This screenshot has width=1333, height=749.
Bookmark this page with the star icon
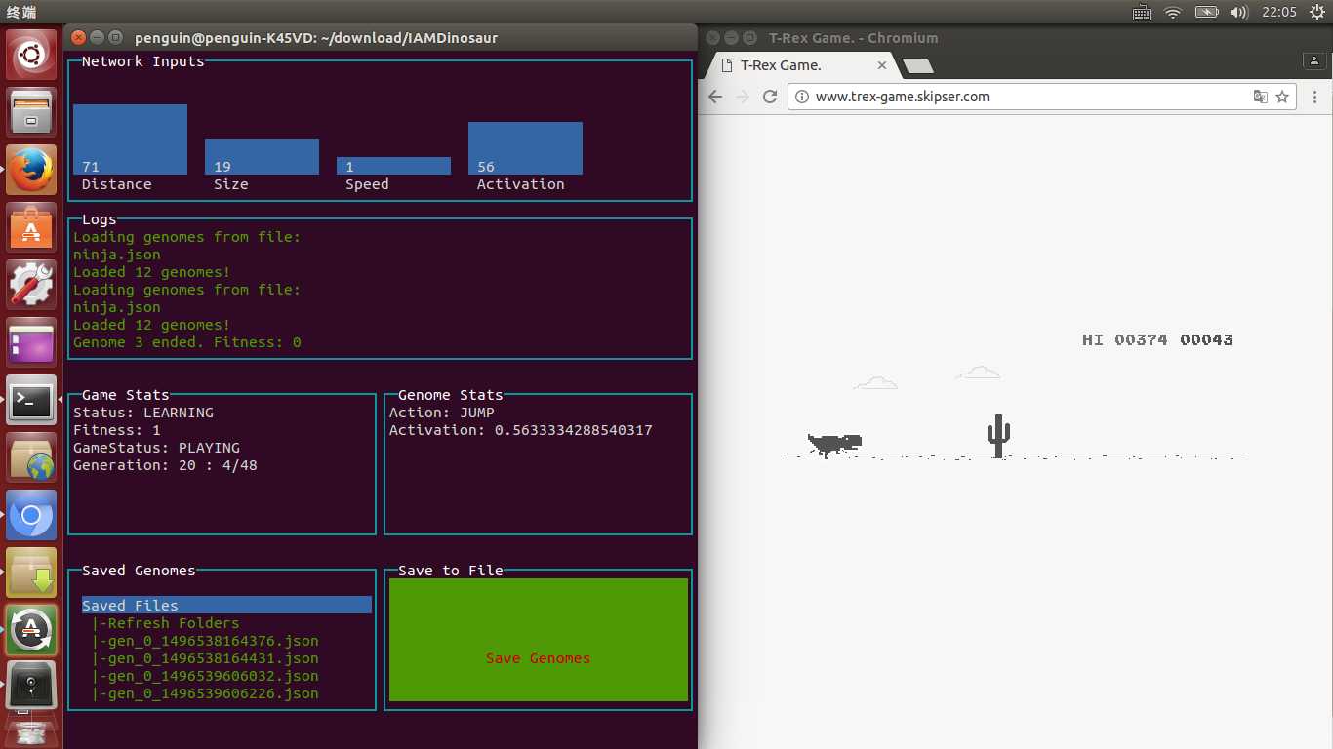pyautogui.click(x=1282, y=97)
